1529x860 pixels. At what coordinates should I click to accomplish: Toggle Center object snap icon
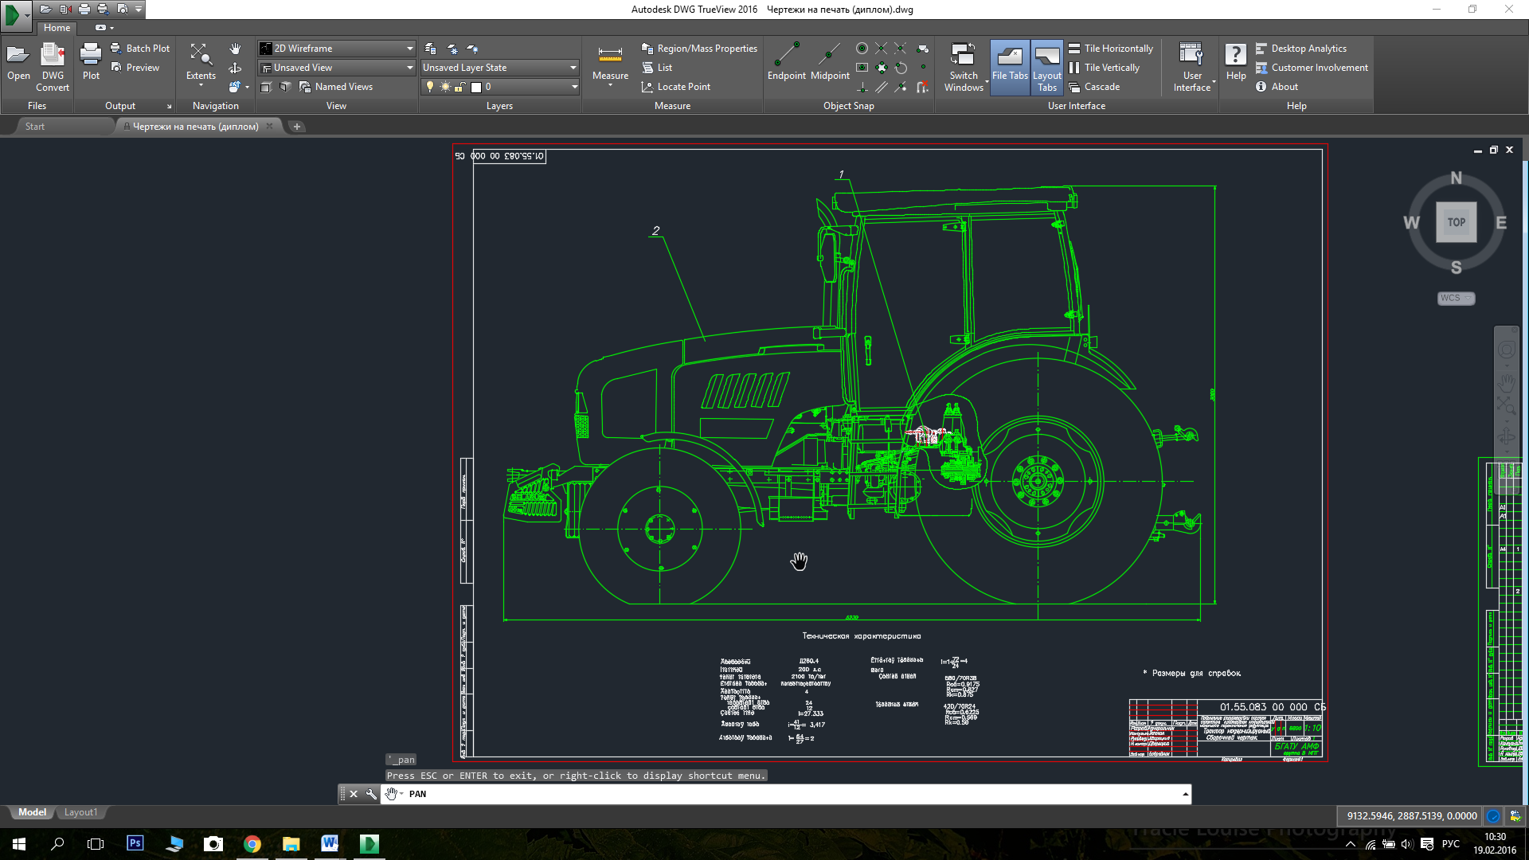[862, 49]
